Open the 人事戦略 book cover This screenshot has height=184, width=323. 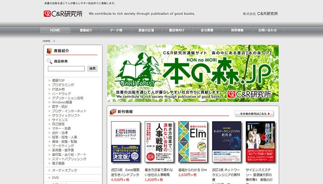coord(159,141)
